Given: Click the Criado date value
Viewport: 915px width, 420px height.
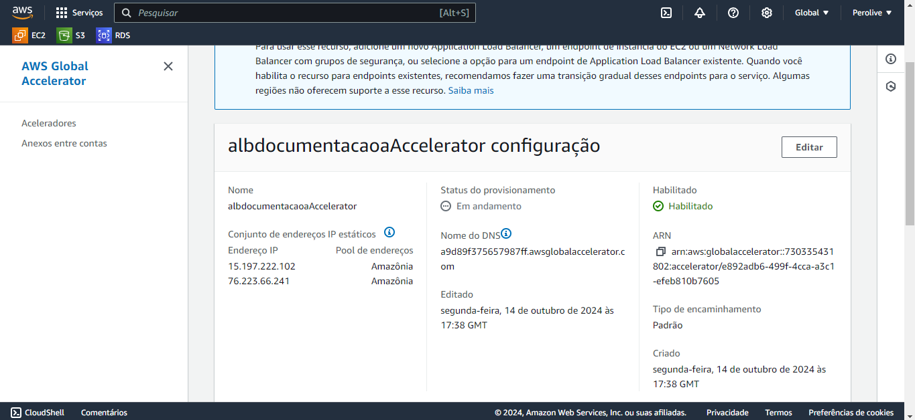Looking at the screenshot, I should pos(739,377).
